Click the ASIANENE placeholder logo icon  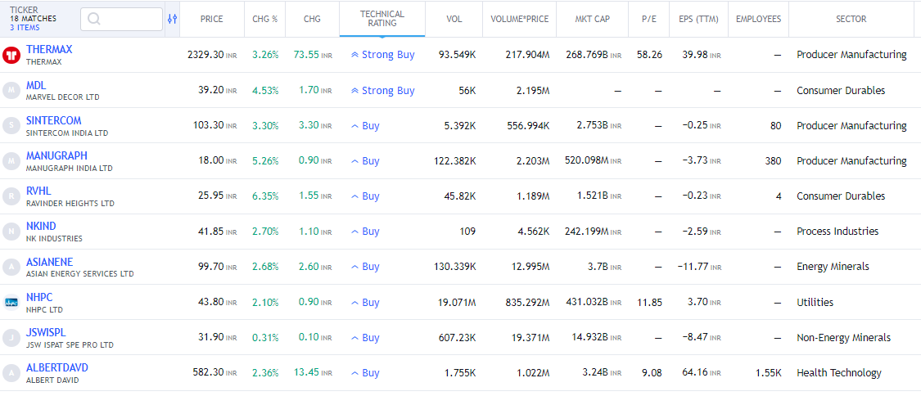(x=11, y=267)
